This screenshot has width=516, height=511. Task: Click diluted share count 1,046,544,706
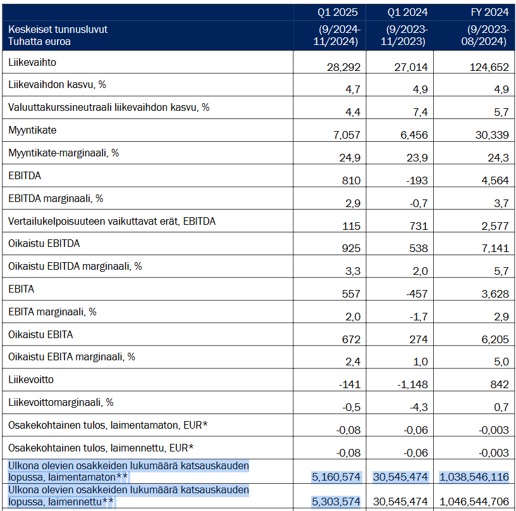tap(474, 502)
